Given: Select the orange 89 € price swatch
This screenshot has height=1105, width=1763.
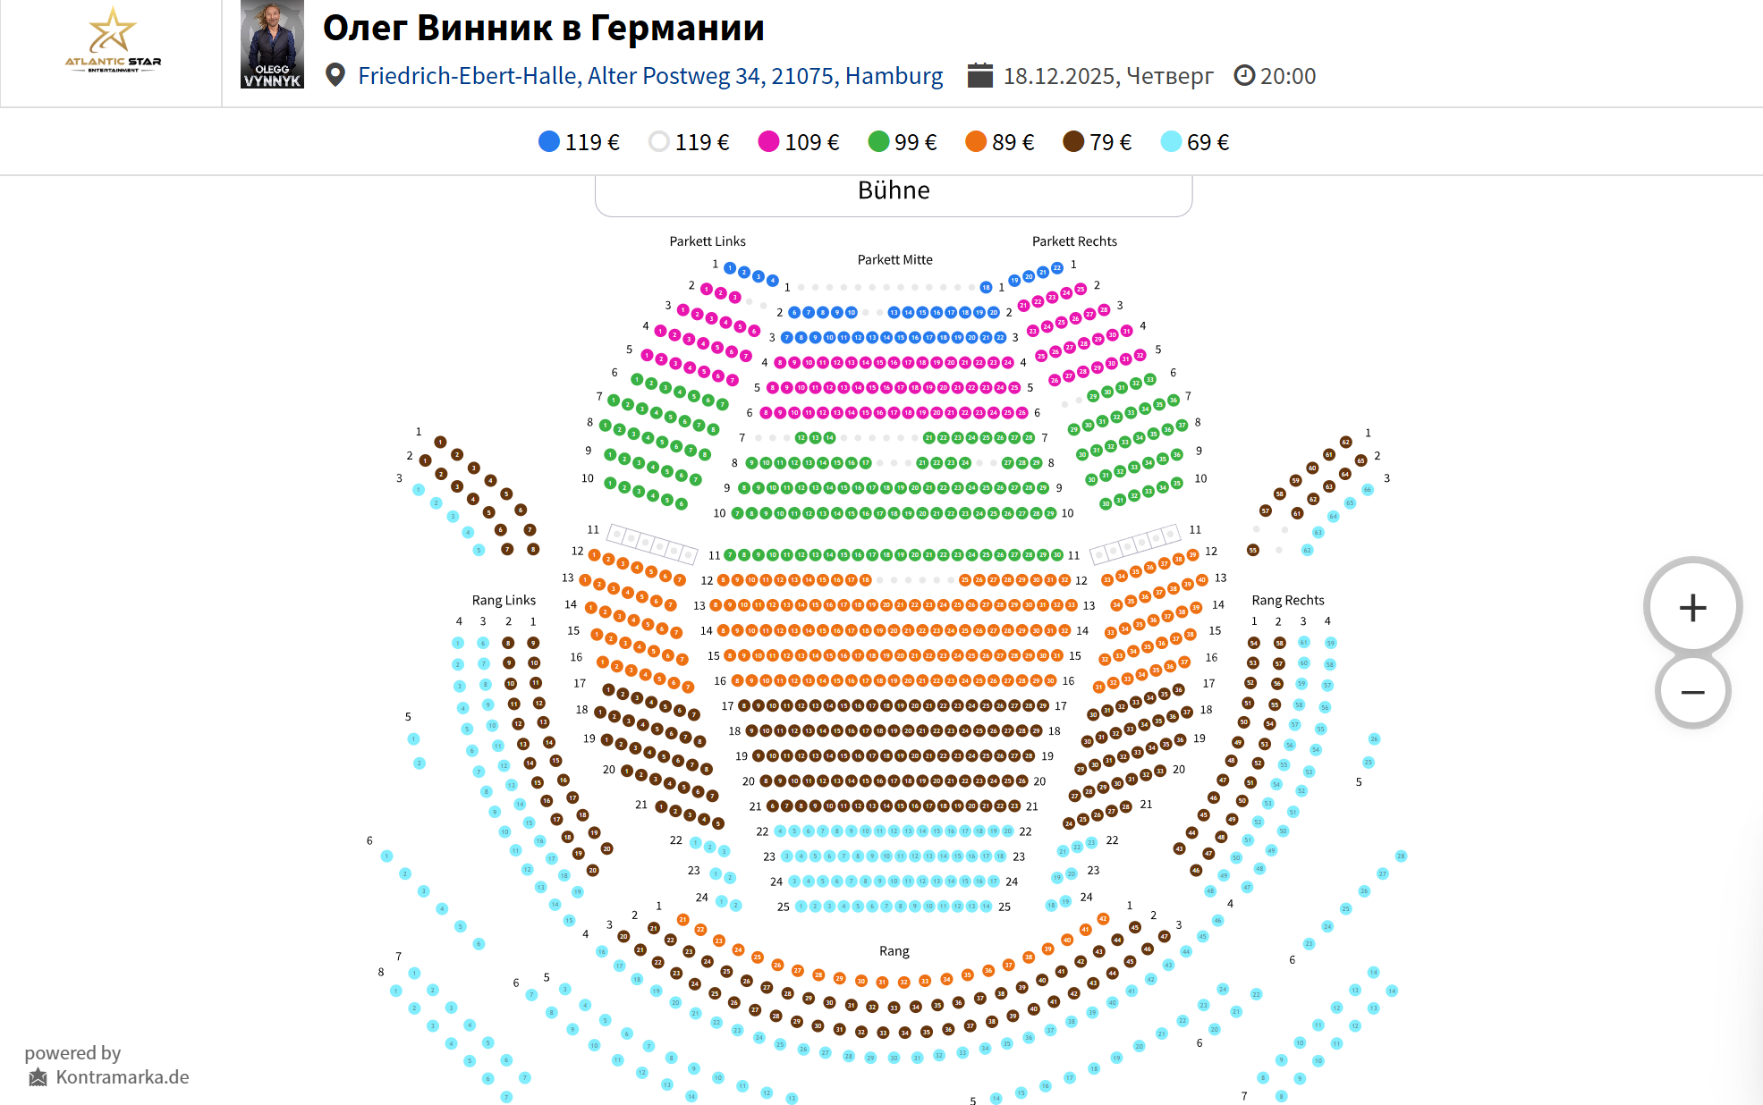Looking at the screenshot, I should (x=976, y=141).
